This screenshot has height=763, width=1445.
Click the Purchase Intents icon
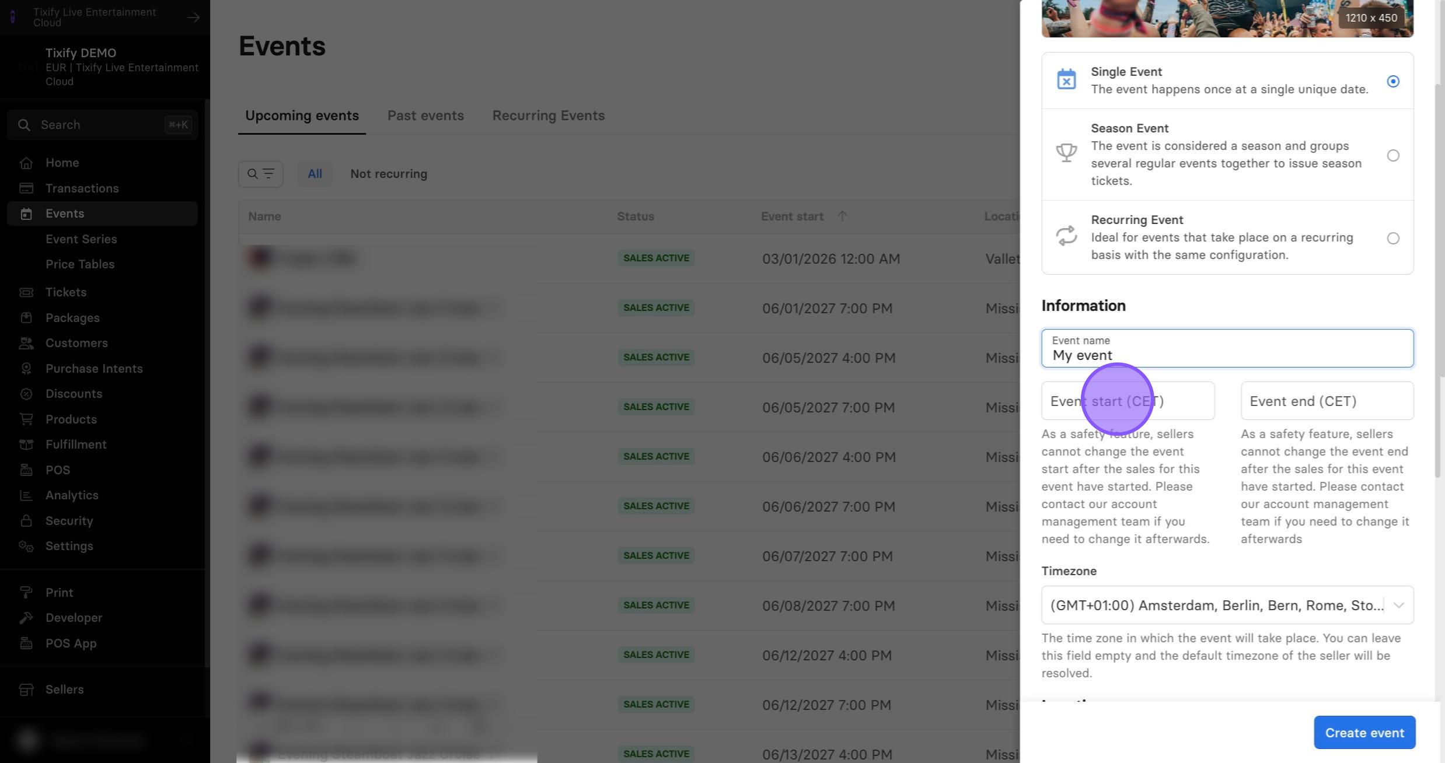coord(26,369)
